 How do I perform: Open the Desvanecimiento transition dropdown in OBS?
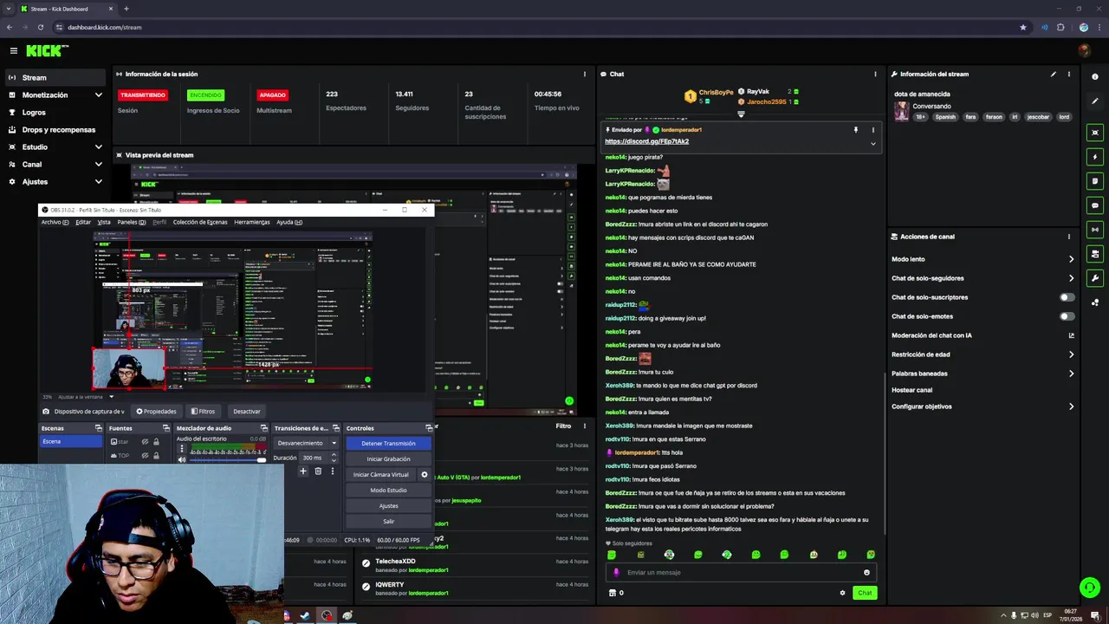[307, 443]
